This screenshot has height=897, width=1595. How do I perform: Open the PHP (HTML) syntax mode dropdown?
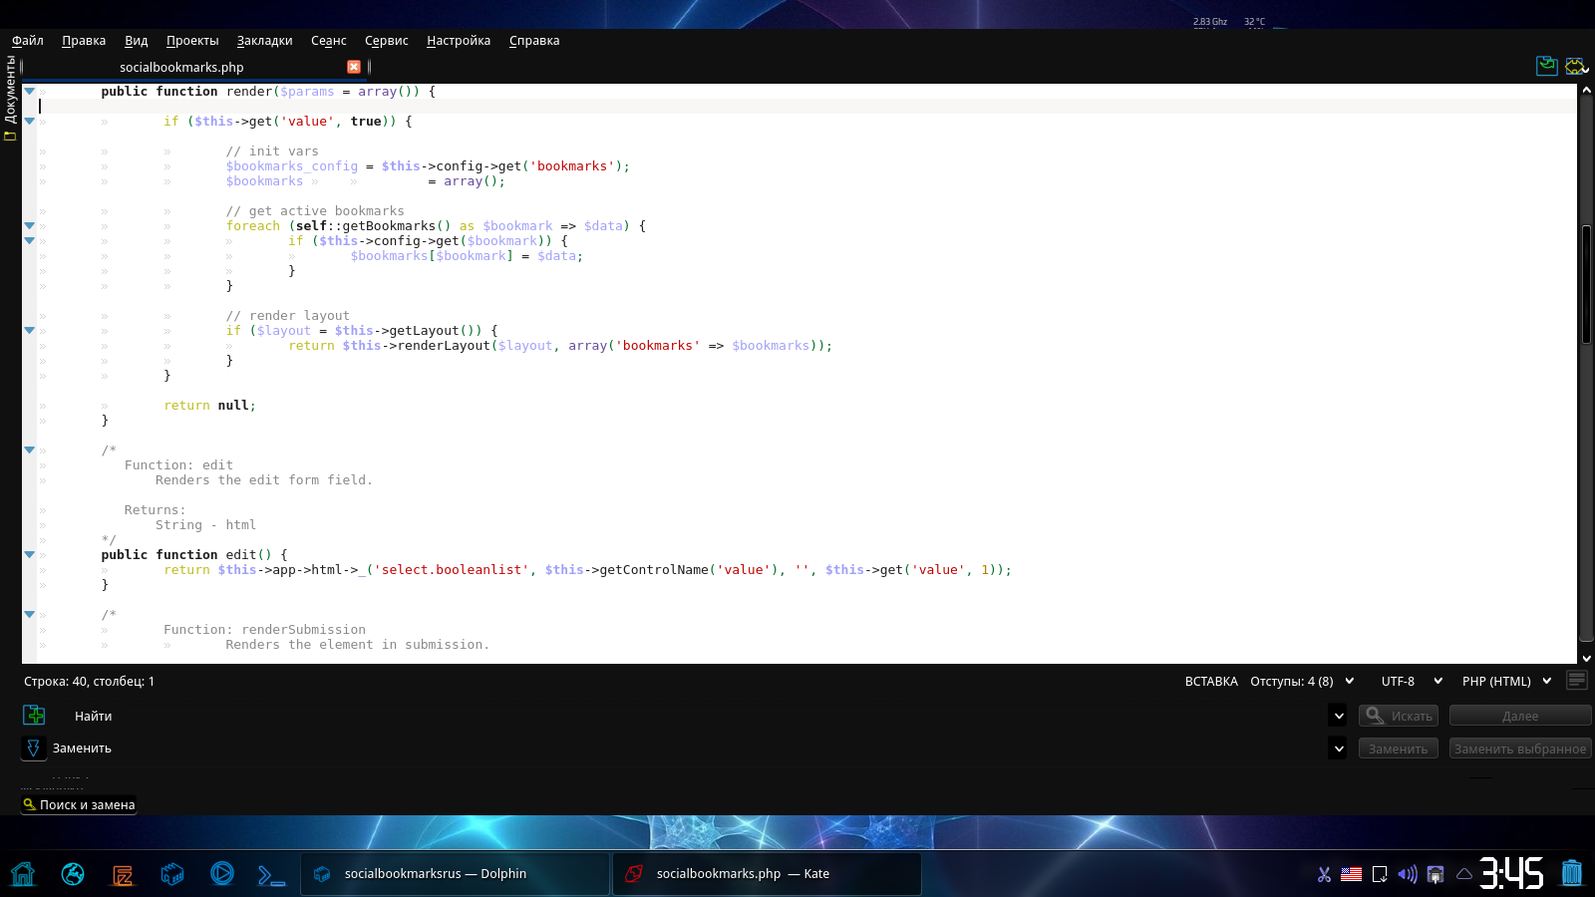[x=1505, y=682]
